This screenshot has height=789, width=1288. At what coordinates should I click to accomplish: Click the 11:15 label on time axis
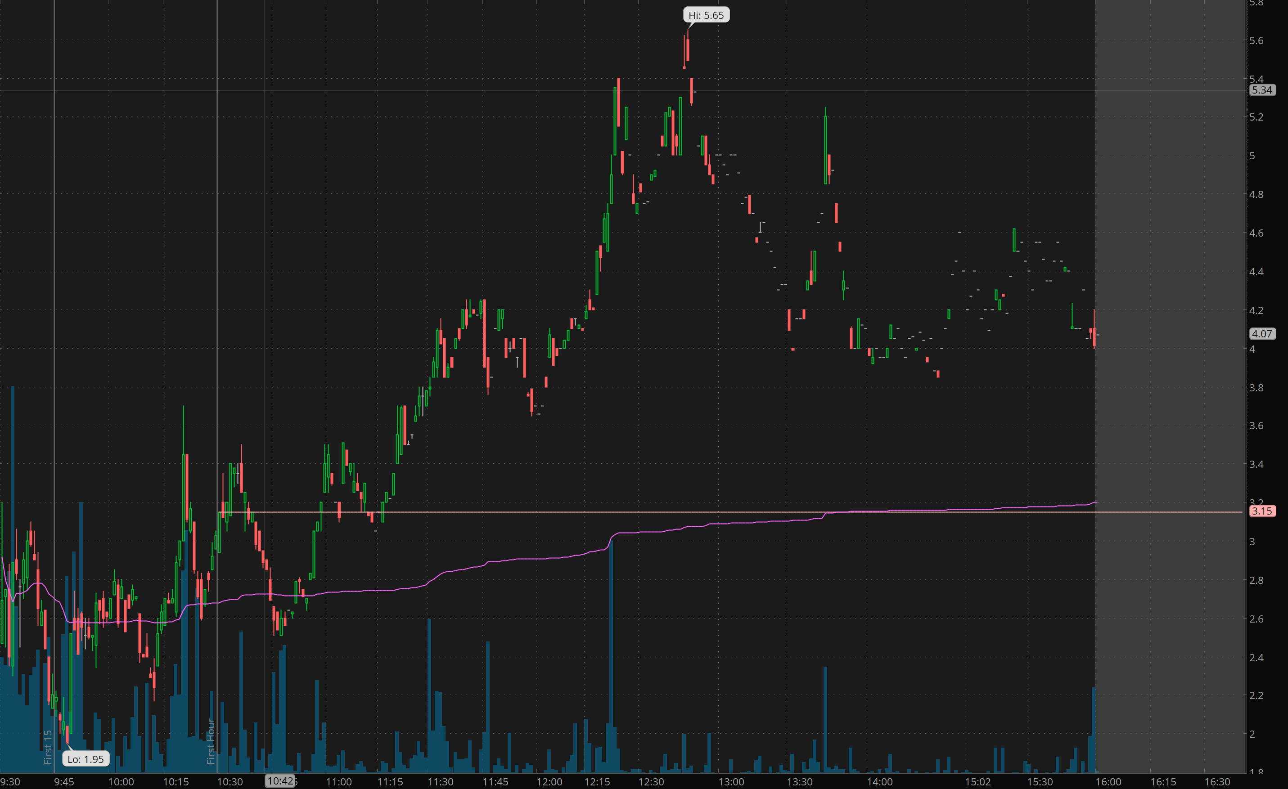click(x=390, y=782)
